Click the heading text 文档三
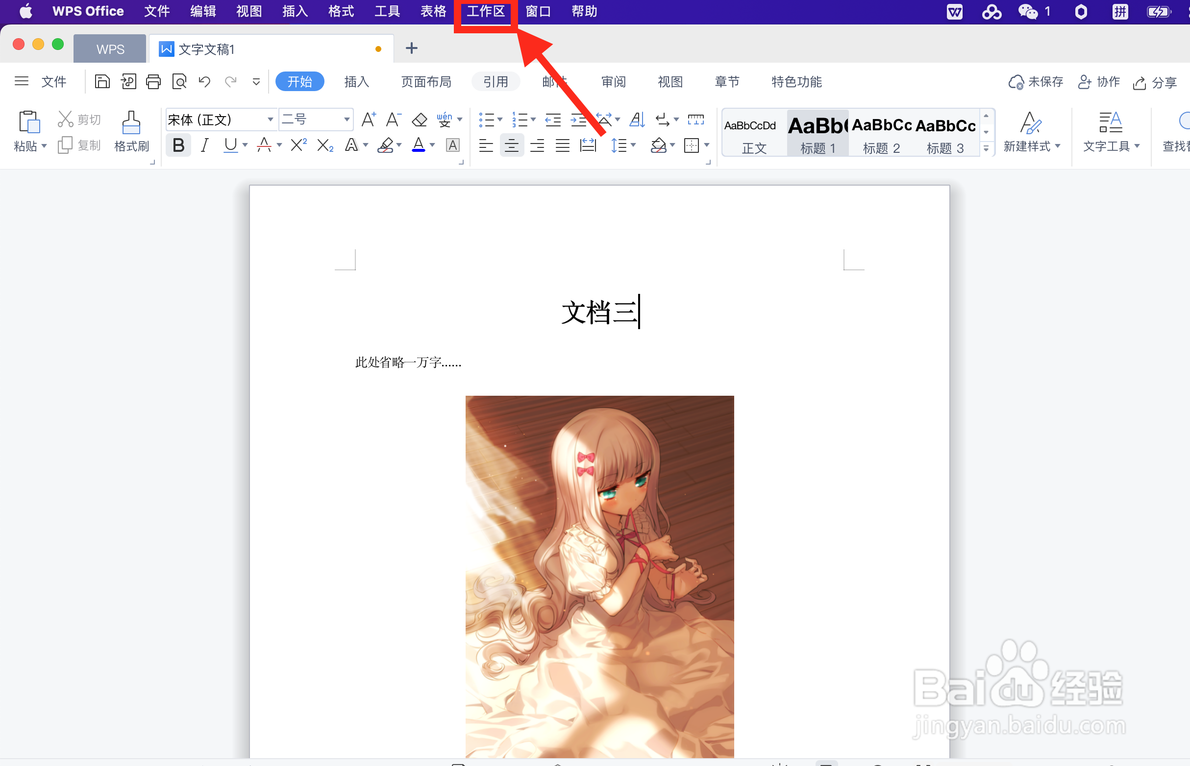 599,312
